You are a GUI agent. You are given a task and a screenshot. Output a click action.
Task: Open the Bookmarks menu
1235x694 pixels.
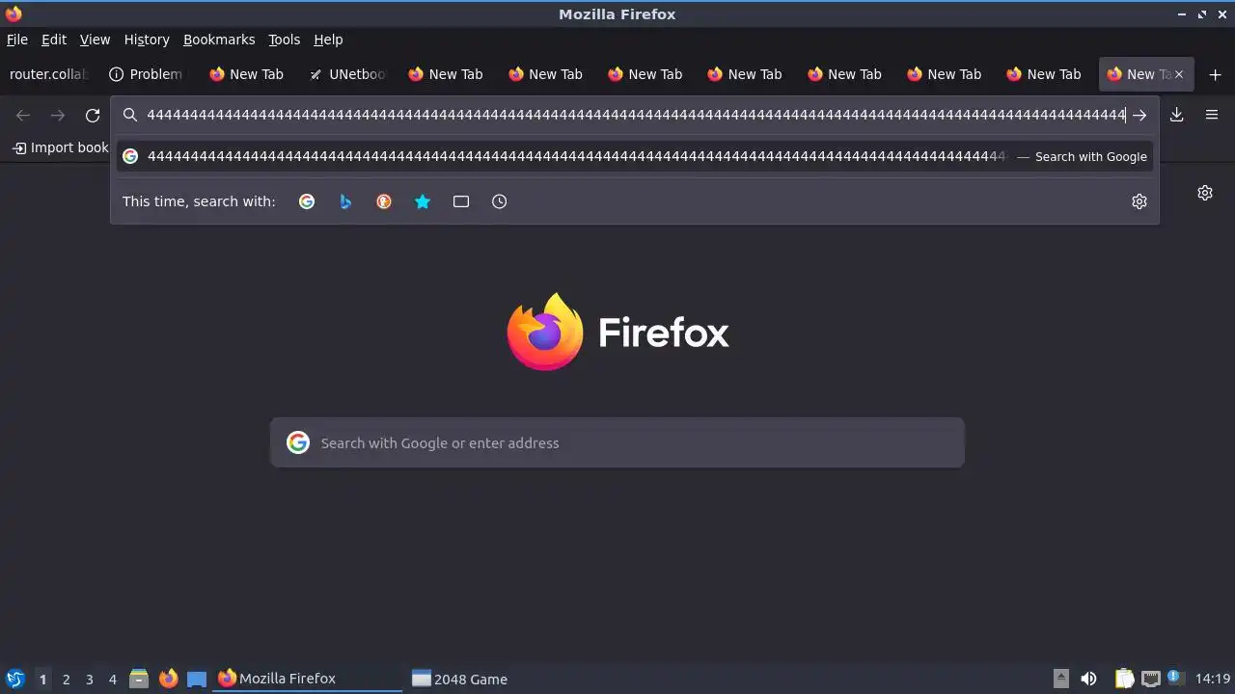click(x=219, y=40)
